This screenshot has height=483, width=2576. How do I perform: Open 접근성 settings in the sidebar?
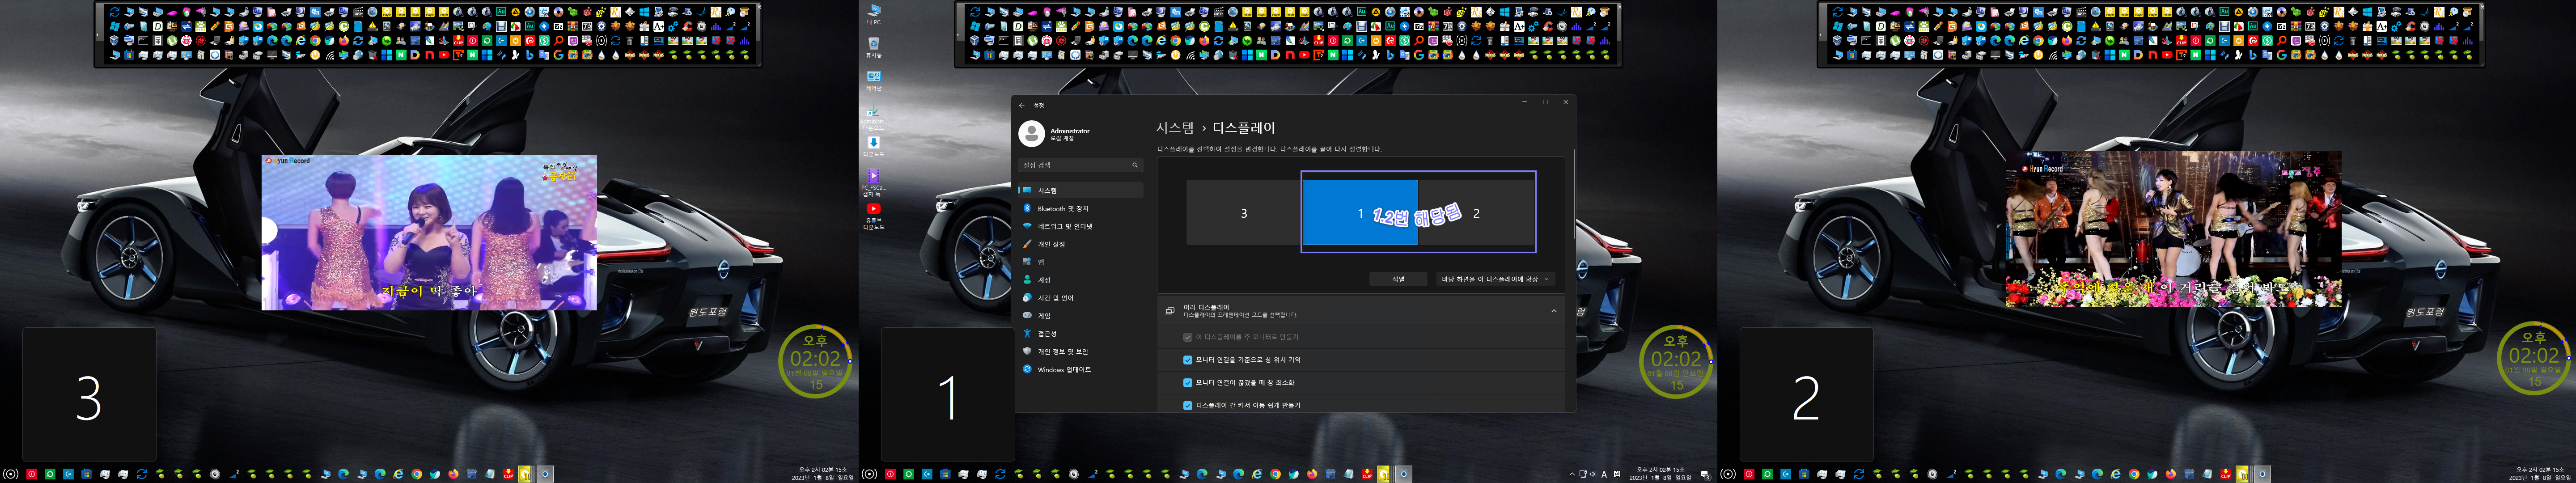coord(1080,333)
